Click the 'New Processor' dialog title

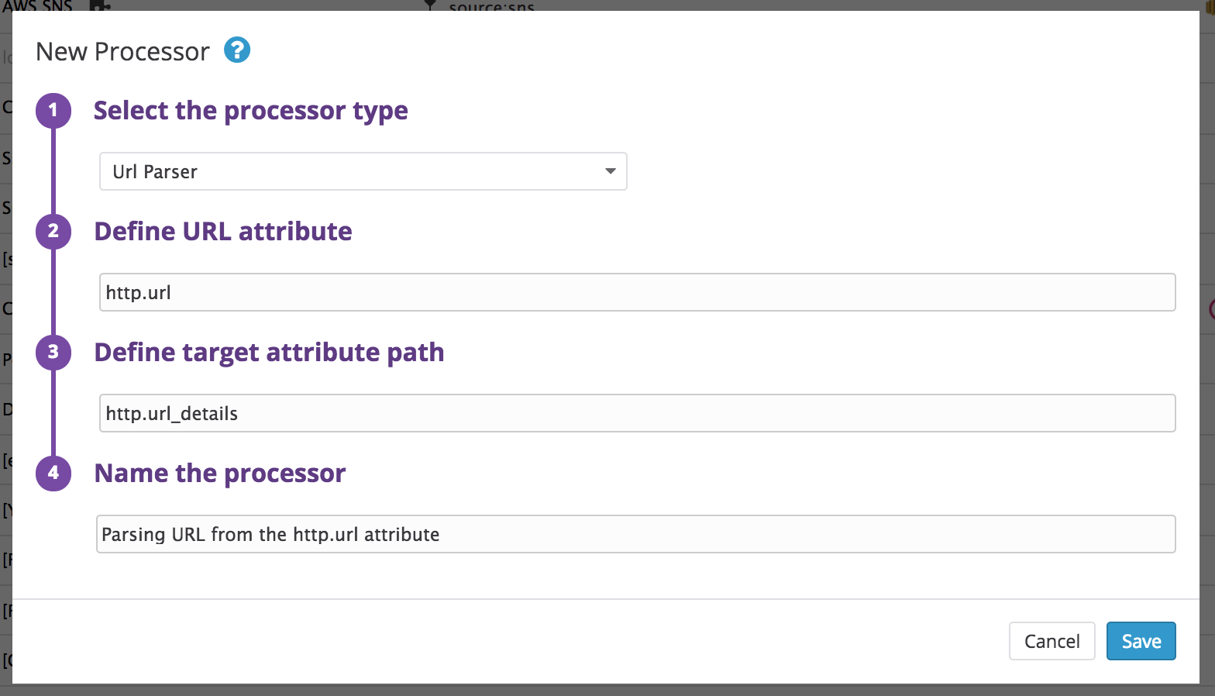(x=122, y=51)
